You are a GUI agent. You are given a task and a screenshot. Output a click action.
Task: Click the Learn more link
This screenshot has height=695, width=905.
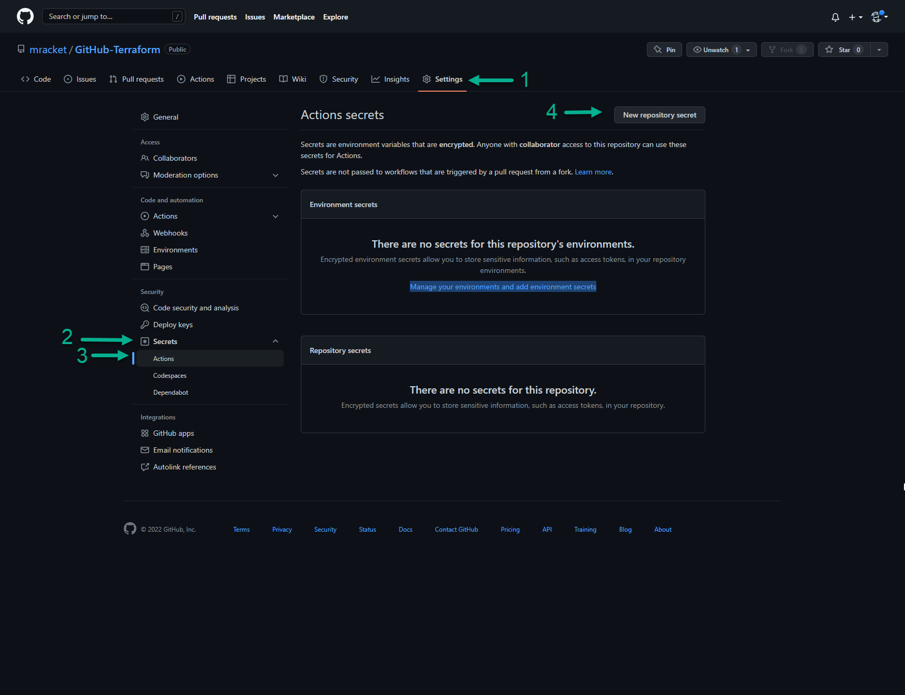pos(593,172)
